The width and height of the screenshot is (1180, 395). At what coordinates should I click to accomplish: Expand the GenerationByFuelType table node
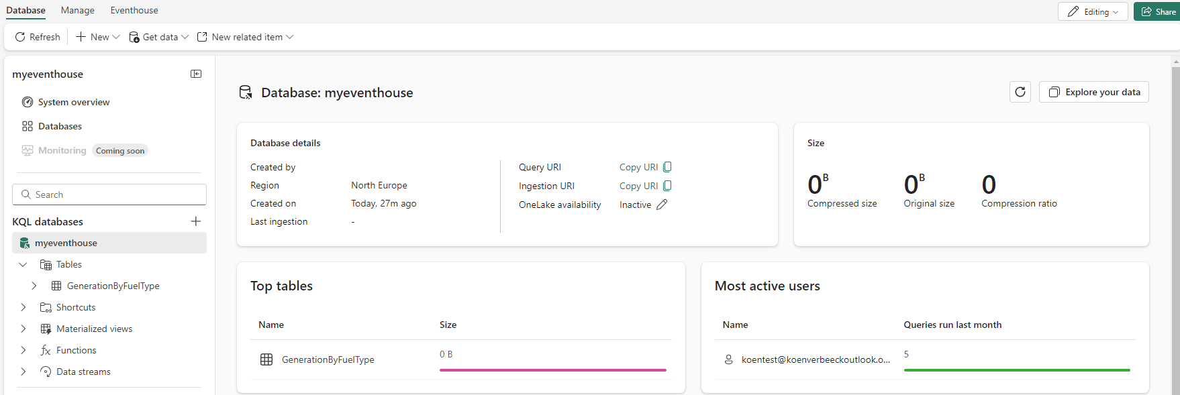pos(34,286)
